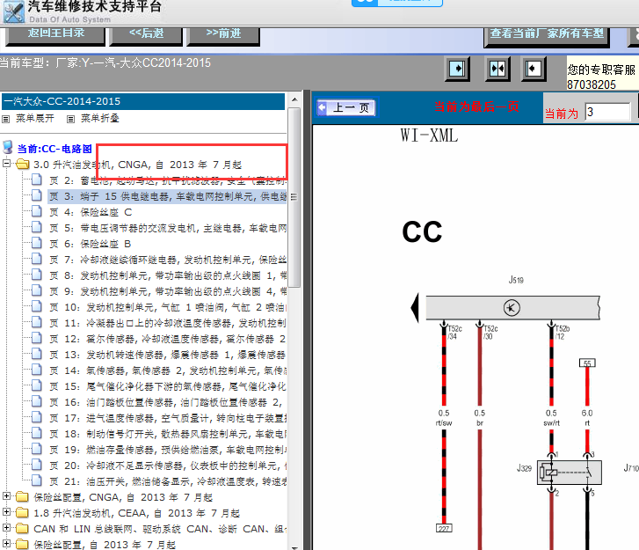Open page 2 battery and starter diagram
639x550 pixels.
click(168, 180)
